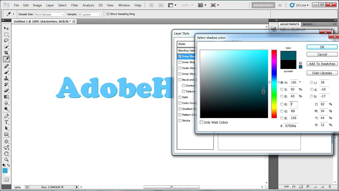The height and width of the screenshot is (191, 339).
Task: Check Only Web Colors
Action: (202, 122)
